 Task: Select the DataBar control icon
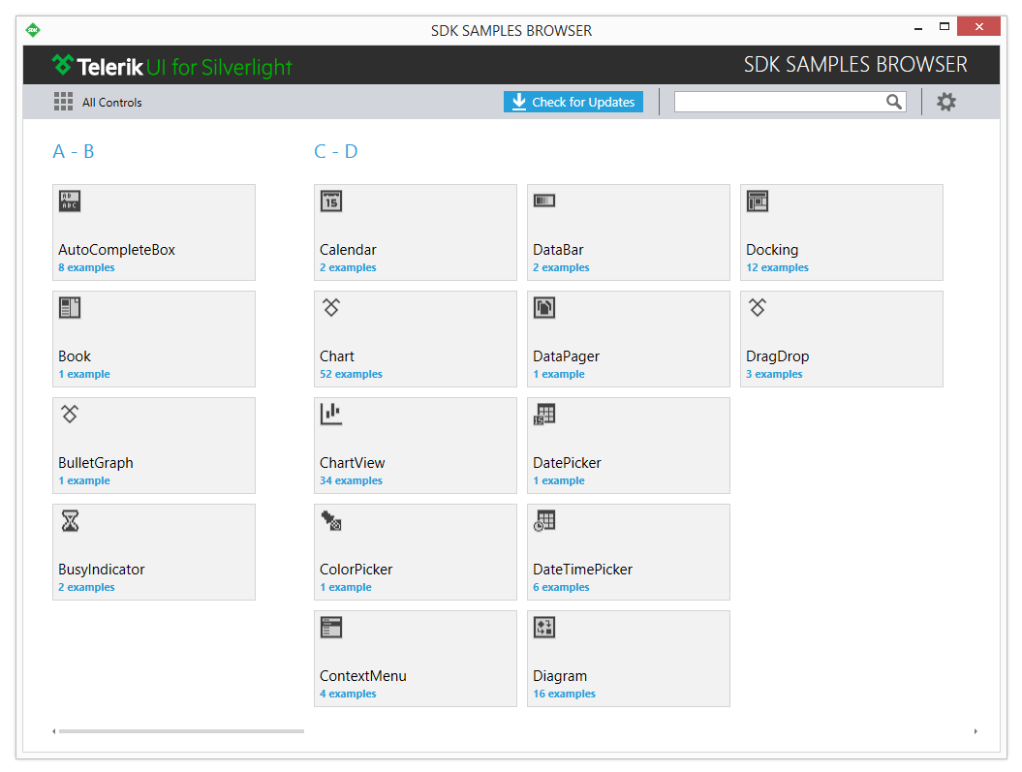pyautogui.click(x=544, y=201)
